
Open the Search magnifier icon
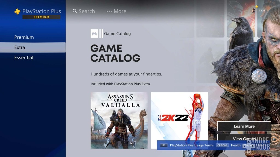(75, 11)
